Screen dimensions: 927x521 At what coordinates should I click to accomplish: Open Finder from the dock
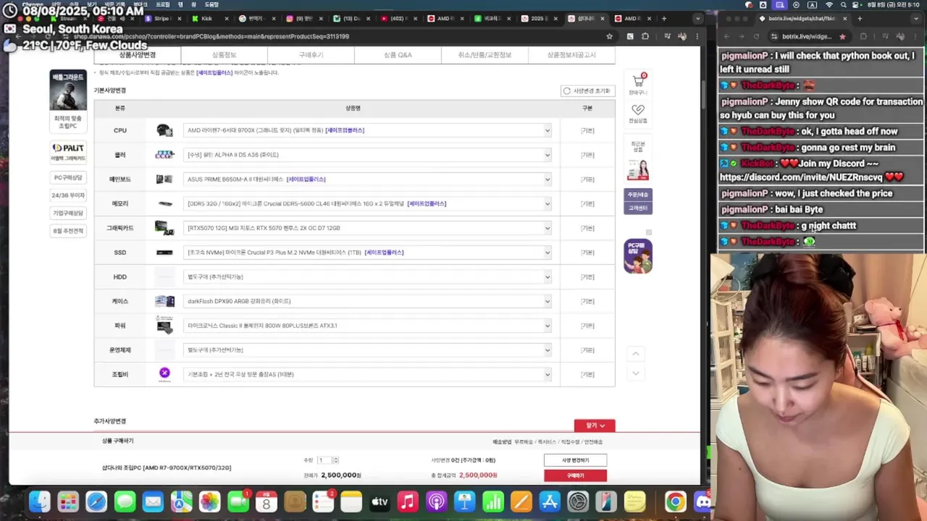pyautogui.click(x=40, y=501)
